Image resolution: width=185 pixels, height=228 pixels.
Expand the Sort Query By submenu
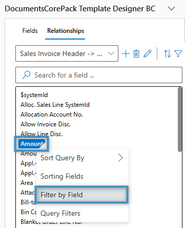click(x=82, y=158)
